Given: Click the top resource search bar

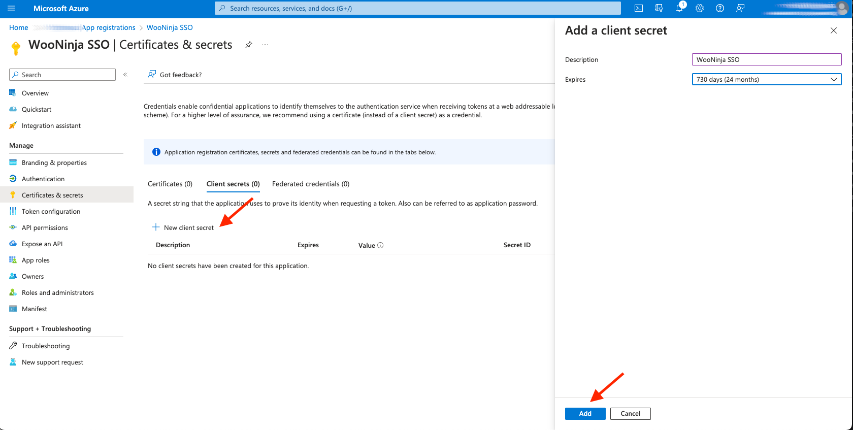Looking at the screenshot, I should (417, 8).
